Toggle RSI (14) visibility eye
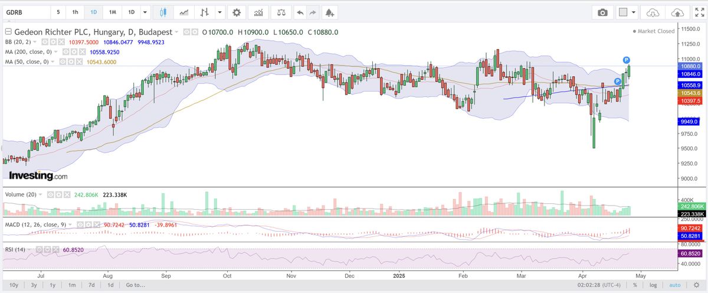708x293 pixels. click(39, 249)
